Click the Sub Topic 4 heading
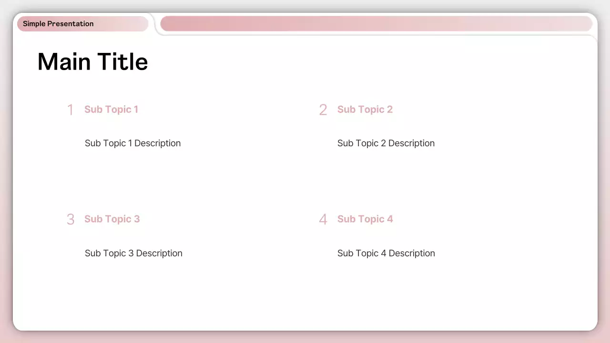The height and width of the screenshot is (343, 610). (365, 219)
